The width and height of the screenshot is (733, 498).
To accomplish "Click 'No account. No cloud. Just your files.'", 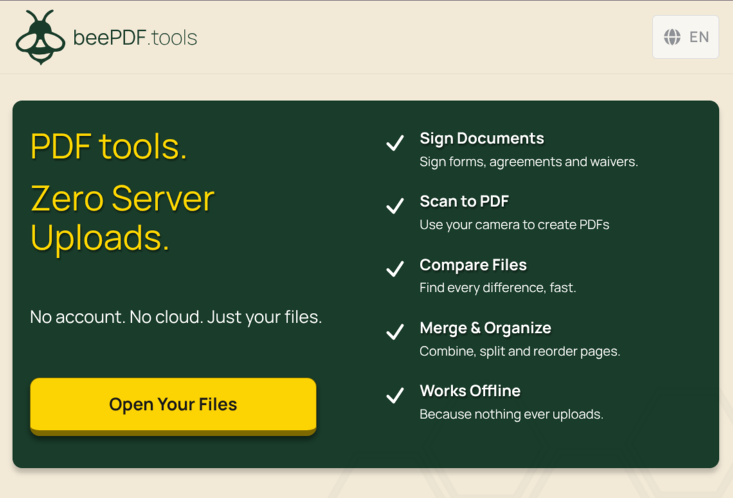I will 176,317.
